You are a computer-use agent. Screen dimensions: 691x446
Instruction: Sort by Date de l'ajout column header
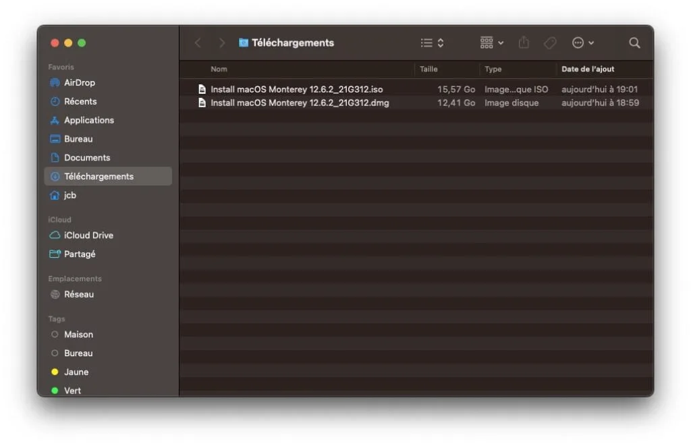point(588,69)
